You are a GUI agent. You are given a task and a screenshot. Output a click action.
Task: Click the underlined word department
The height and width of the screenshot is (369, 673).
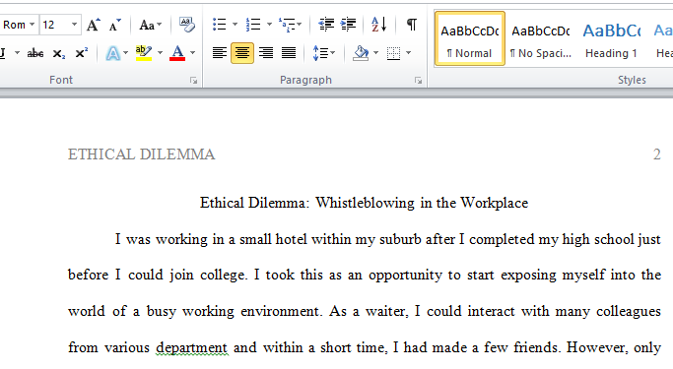click(x=191, y=347)
